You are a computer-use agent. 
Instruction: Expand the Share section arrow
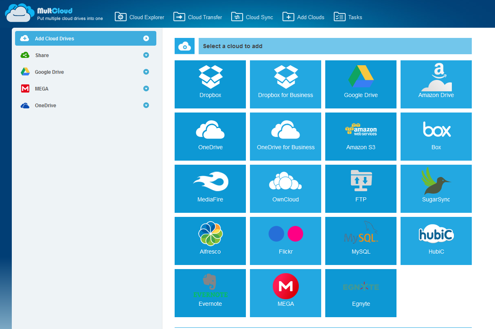[x=146, y=55]
